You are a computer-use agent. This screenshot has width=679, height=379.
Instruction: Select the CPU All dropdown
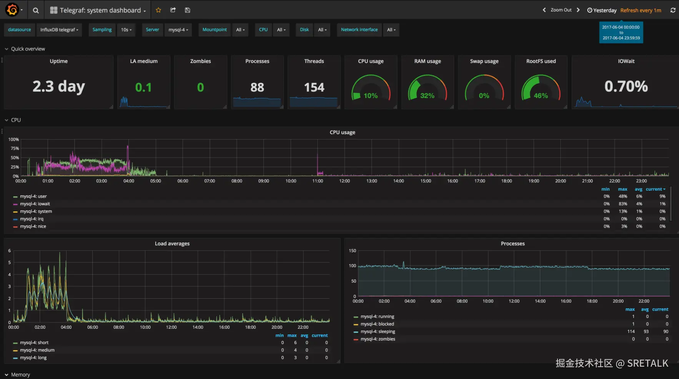click(x=281, y=30)
